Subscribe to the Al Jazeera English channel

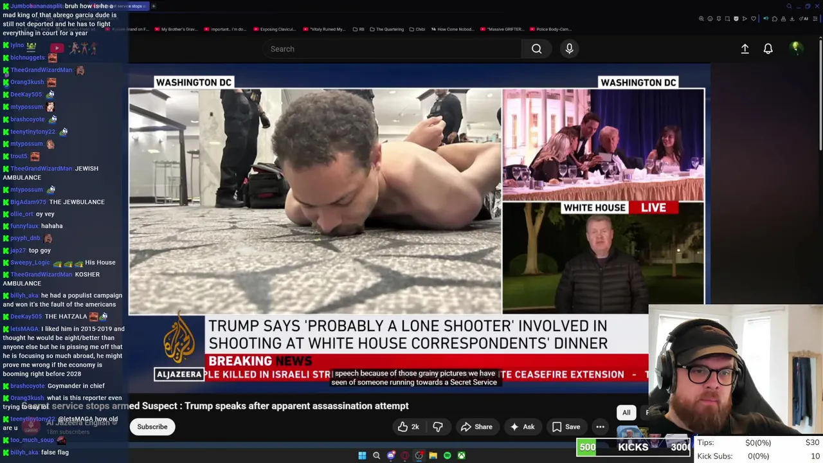click(152, 427)
